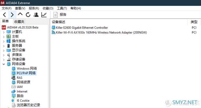Viewport: 201px width, 108px height.
Task: Select the 操作系统 tree item label
Action: (x=19, y=41)
